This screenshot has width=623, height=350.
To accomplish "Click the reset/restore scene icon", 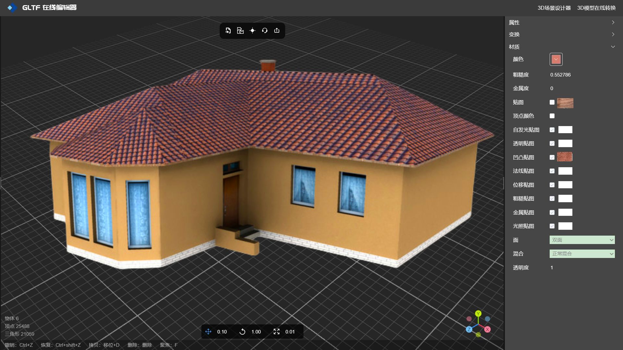I will (x=264, y=30).
